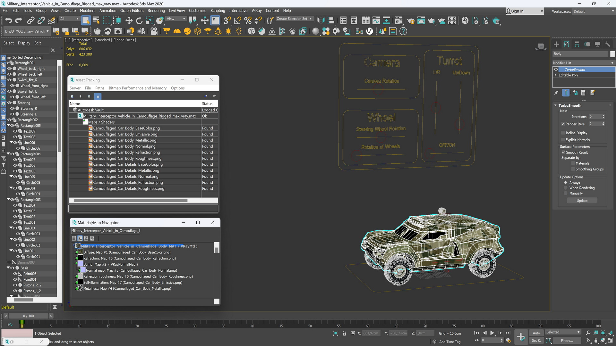The image size is (616, 346).
Task: Click the sun light toolbar icon
Action: (228, 31)
